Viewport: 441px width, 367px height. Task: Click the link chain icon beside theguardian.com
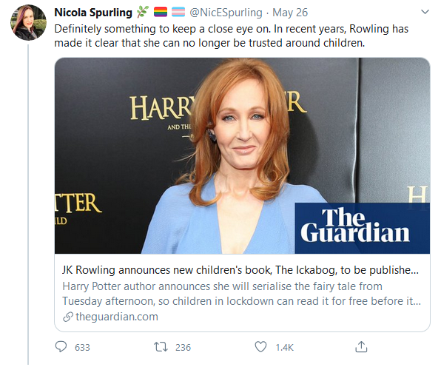pos(68,317)
